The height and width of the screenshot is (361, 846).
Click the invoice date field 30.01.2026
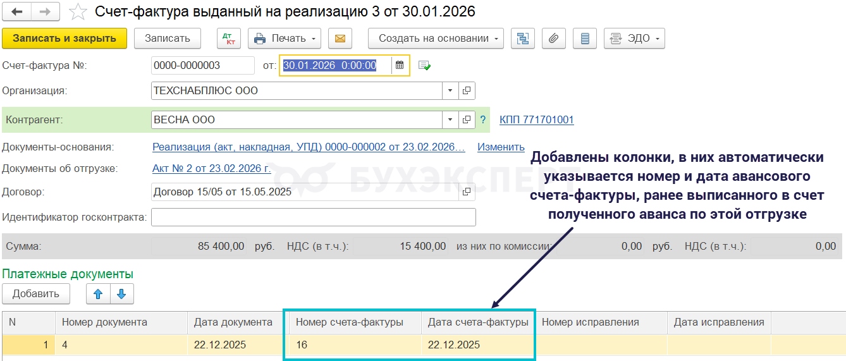click(336, 65)
